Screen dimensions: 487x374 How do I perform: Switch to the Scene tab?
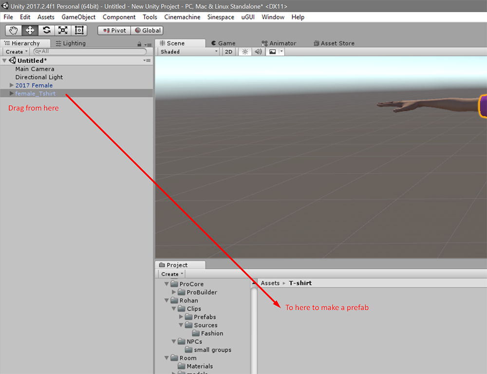pos(180,43)
